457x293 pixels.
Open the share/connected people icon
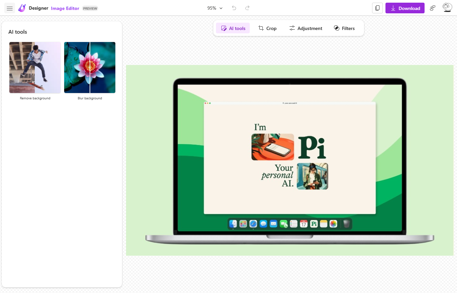point(433,8)
